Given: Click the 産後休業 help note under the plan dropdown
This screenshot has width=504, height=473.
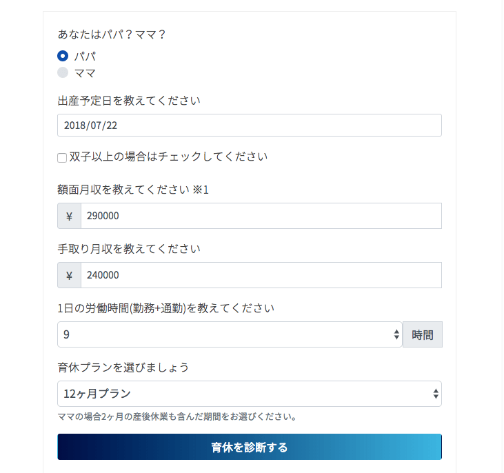Looking at the screenshot, I should coord(177,416).
